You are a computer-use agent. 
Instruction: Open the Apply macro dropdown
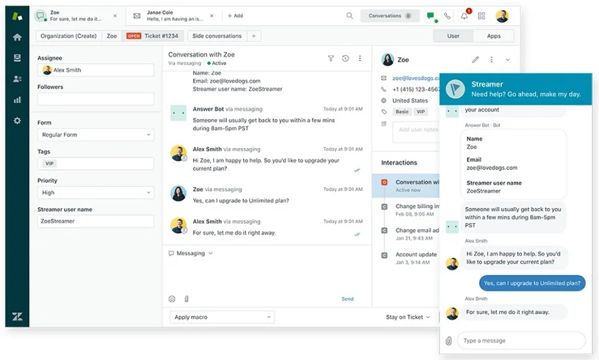coord(222,317)
